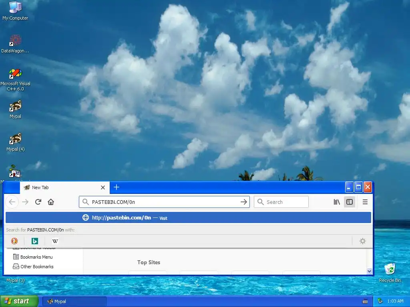This screenshot has width=410, height=307.
Task: Click the Go arrow in address bar
Action: [244, 202]
